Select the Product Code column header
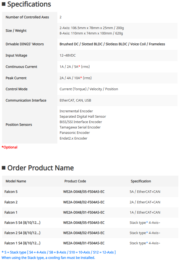 tap(75, 181)
